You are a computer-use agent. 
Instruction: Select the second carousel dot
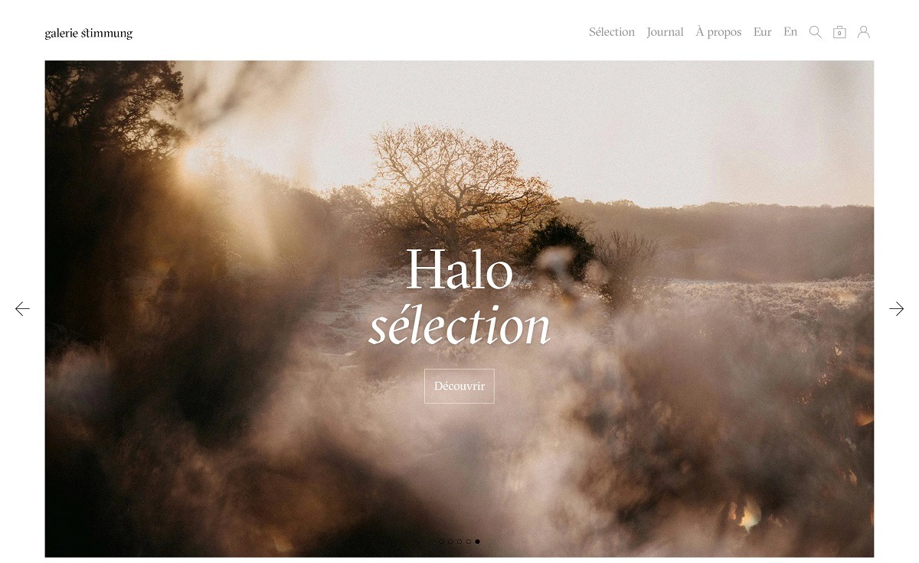pyautogui.click(x=450, y=542)
